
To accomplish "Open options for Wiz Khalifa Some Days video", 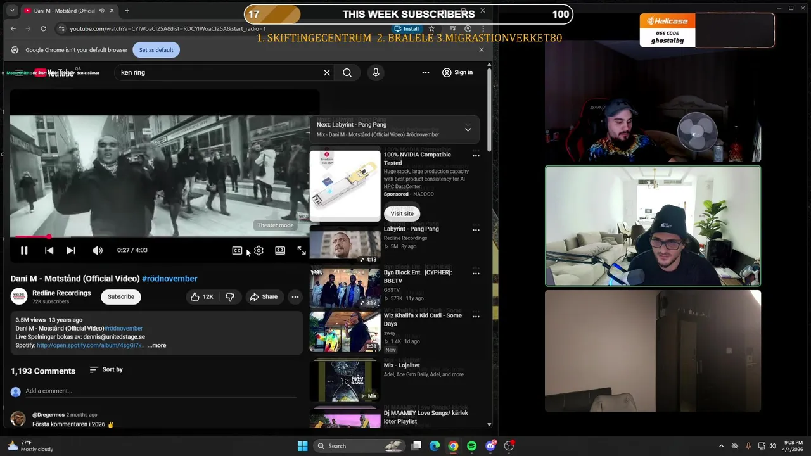I will 476,317.
